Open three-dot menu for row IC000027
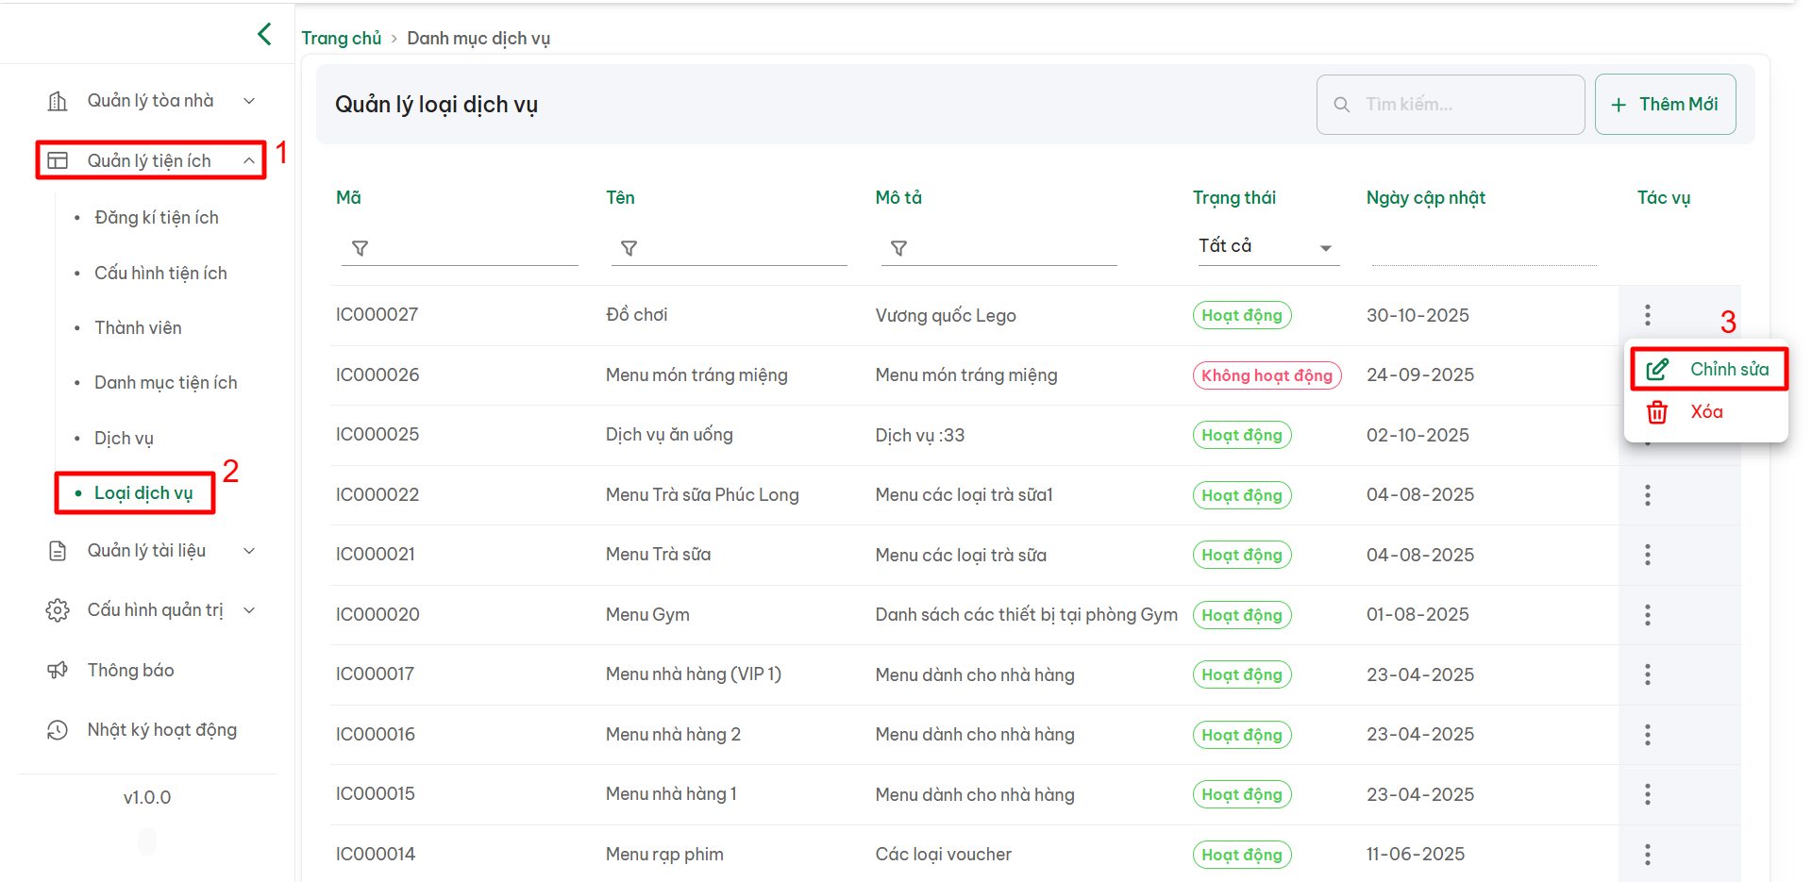 tap(1647, 315)
